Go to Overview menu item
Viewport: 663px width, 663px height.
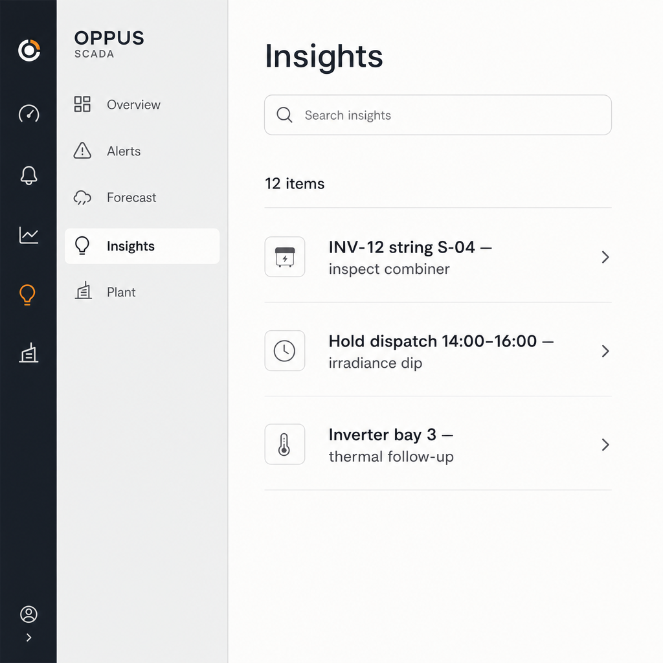tap(142, 104)
